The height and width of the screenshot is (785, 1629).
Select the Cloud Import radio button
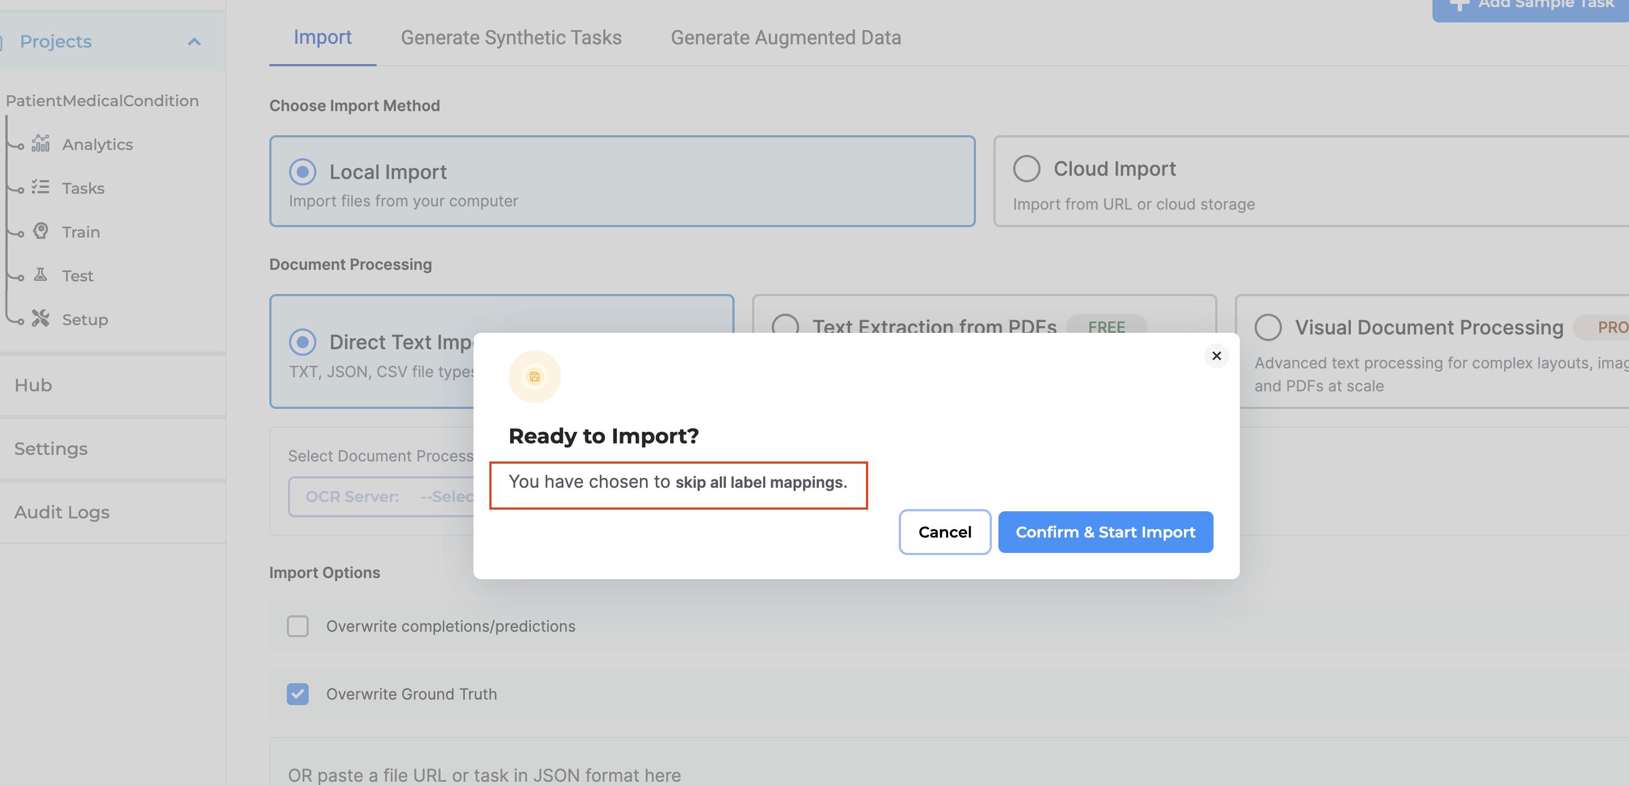click(x=1026, y=169)
